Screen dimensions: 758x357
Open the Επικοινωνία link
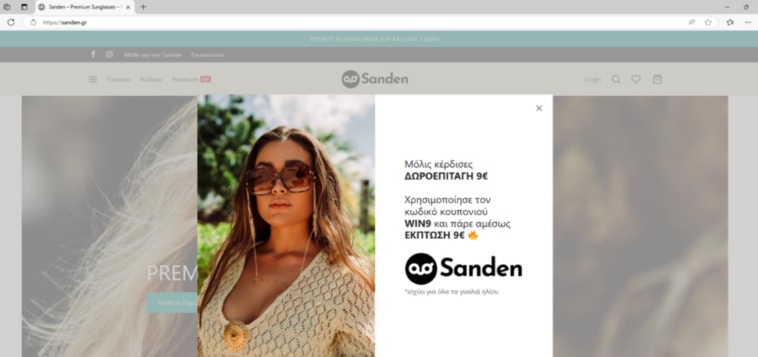[x=207, y=55]
